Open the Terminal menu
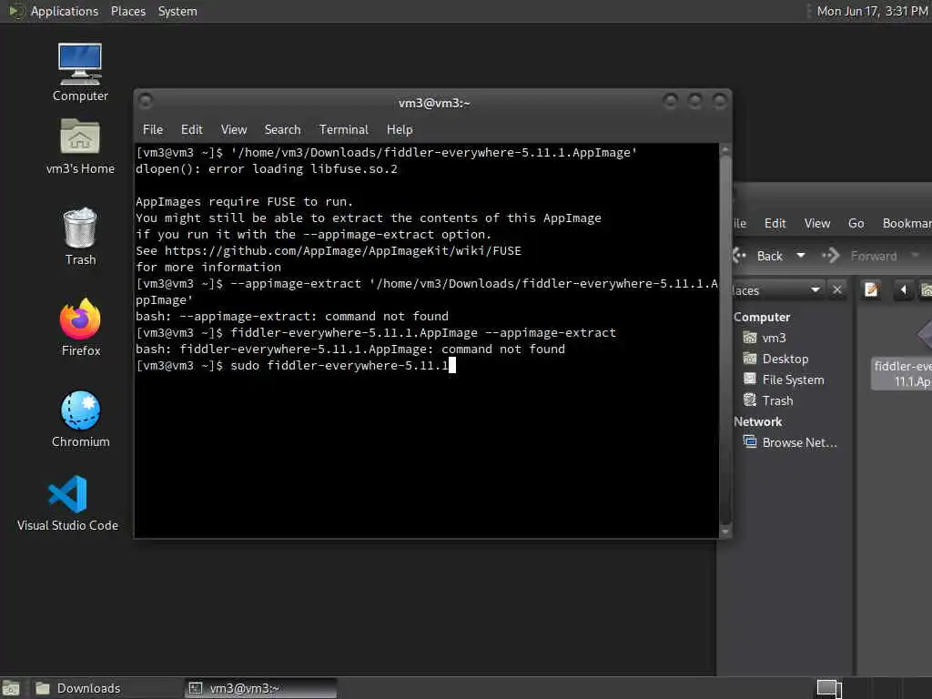Viewport: 932px width, 699px height. coord(343,129)
